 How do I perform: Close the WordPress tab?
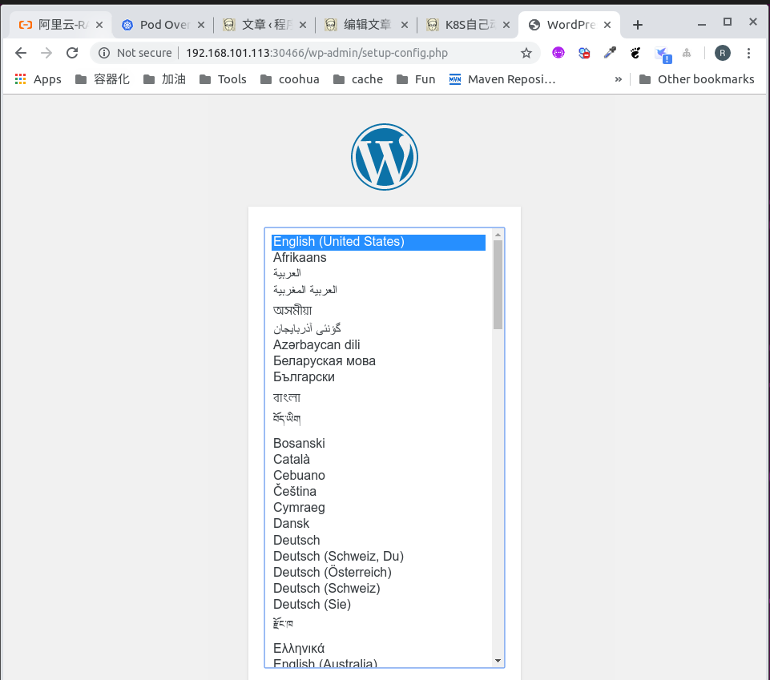tap(607, 25)
